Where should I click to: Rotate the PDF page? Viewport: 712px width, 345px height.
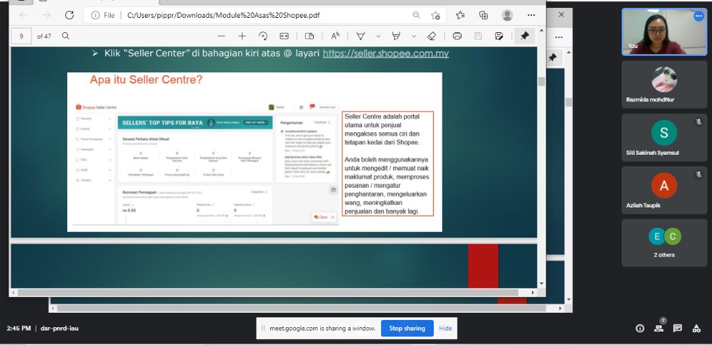click(x=263, y=36)
